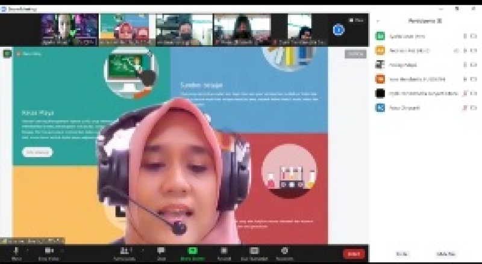Viewport: 482px width, 264px height.
Task: Click the blue avatar in participants list
Action: (380, 108)
